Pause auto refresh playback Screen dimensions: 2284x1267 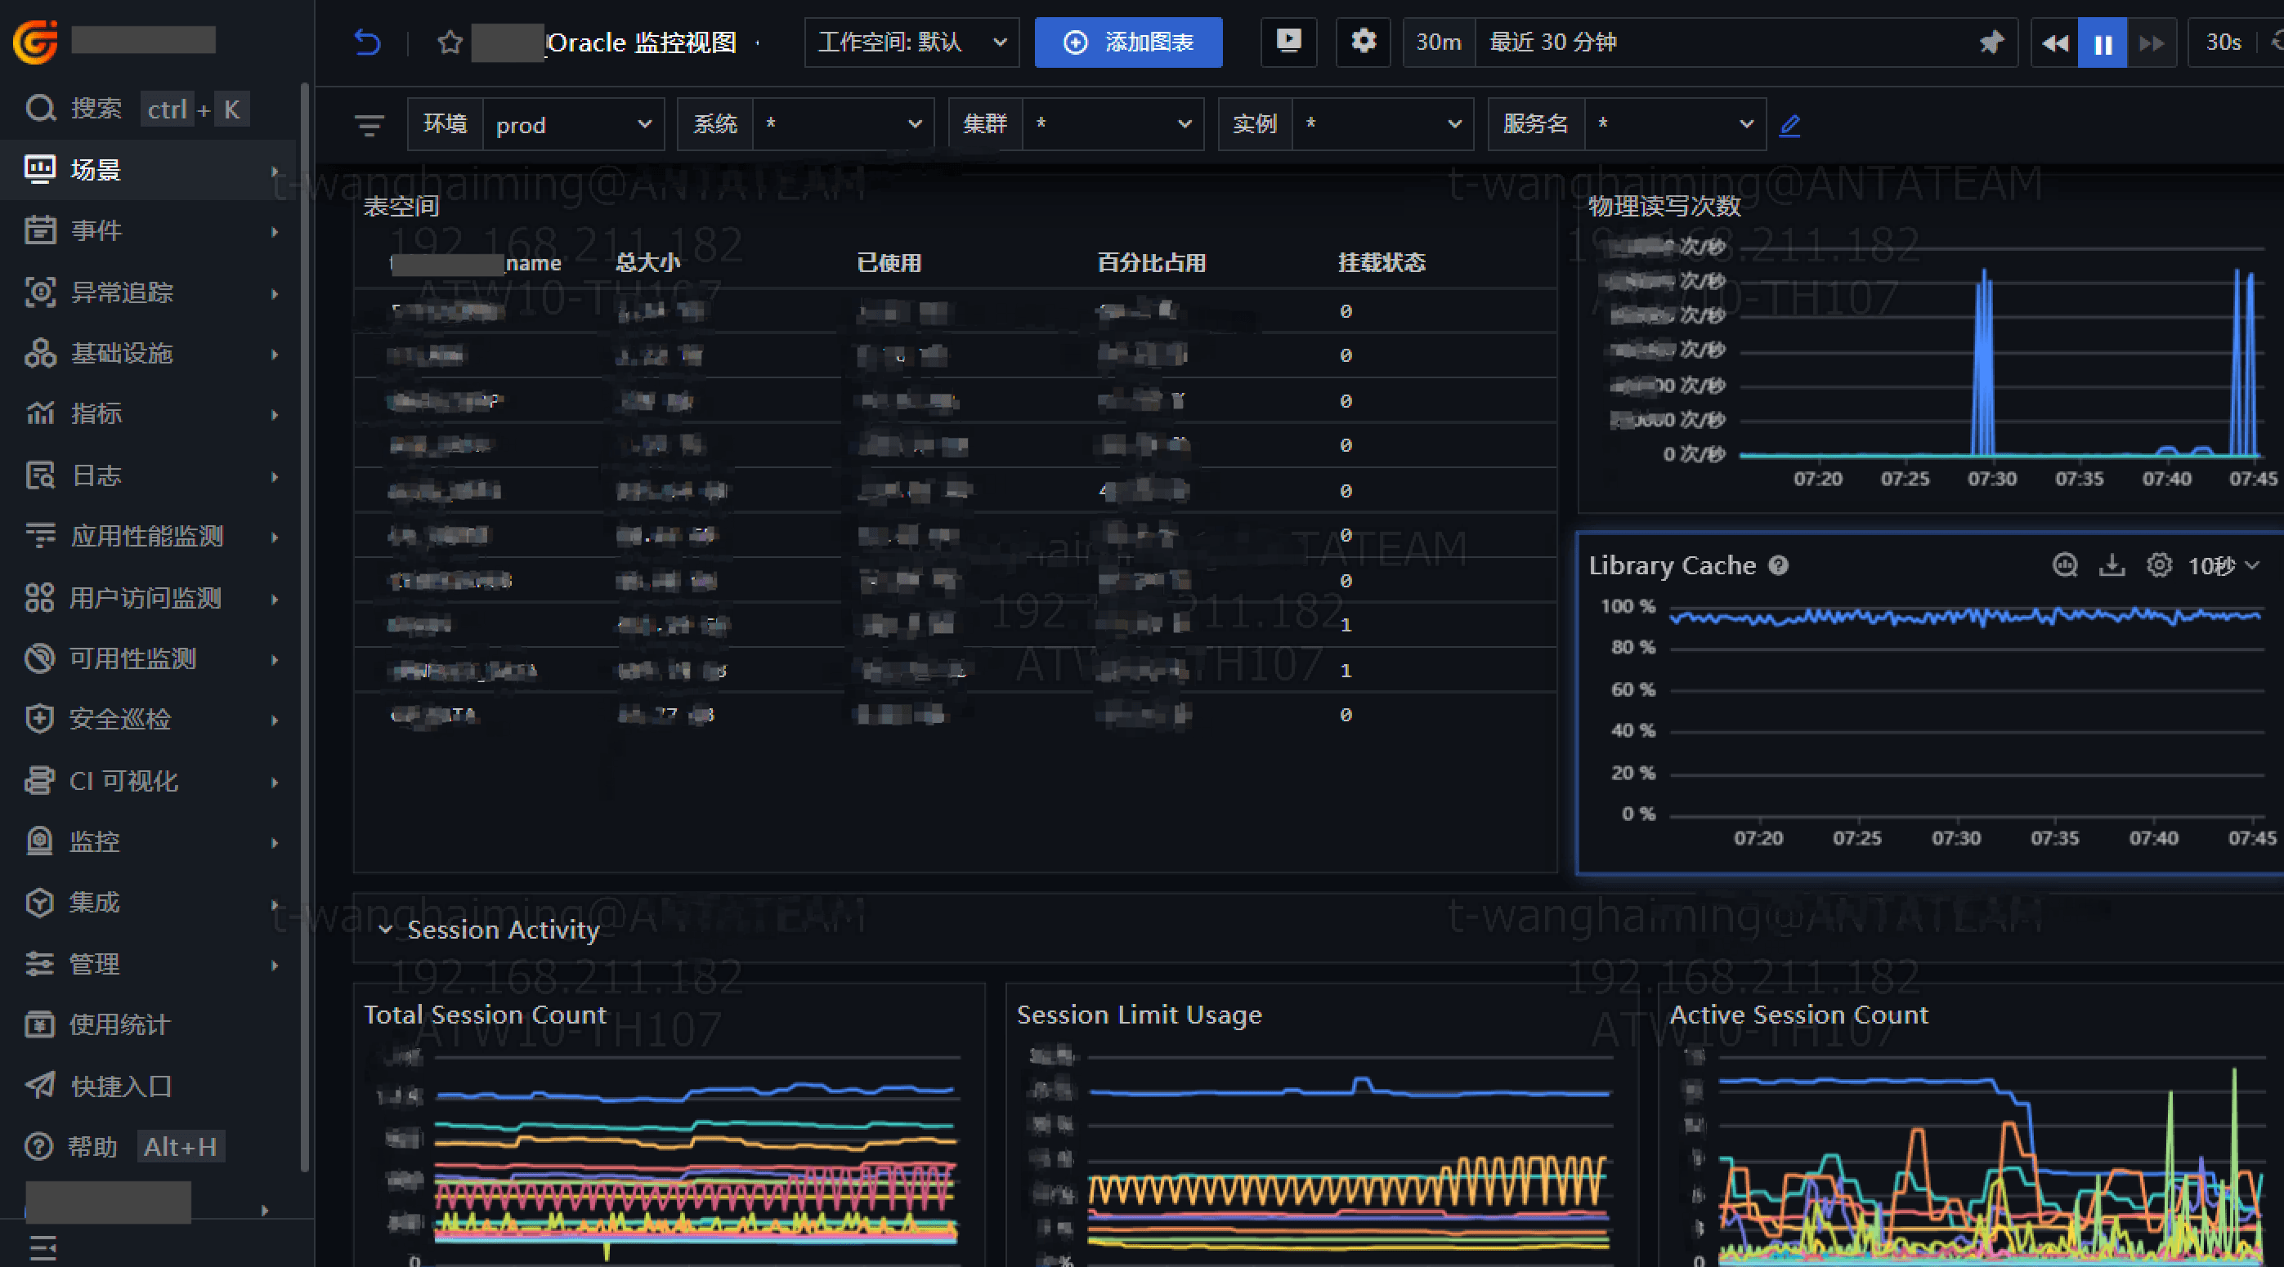[x=2103, y=42]
